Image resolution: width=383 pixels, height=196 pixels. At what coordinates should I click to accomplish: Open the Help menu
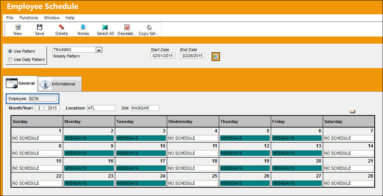click(x=70, y=18)
